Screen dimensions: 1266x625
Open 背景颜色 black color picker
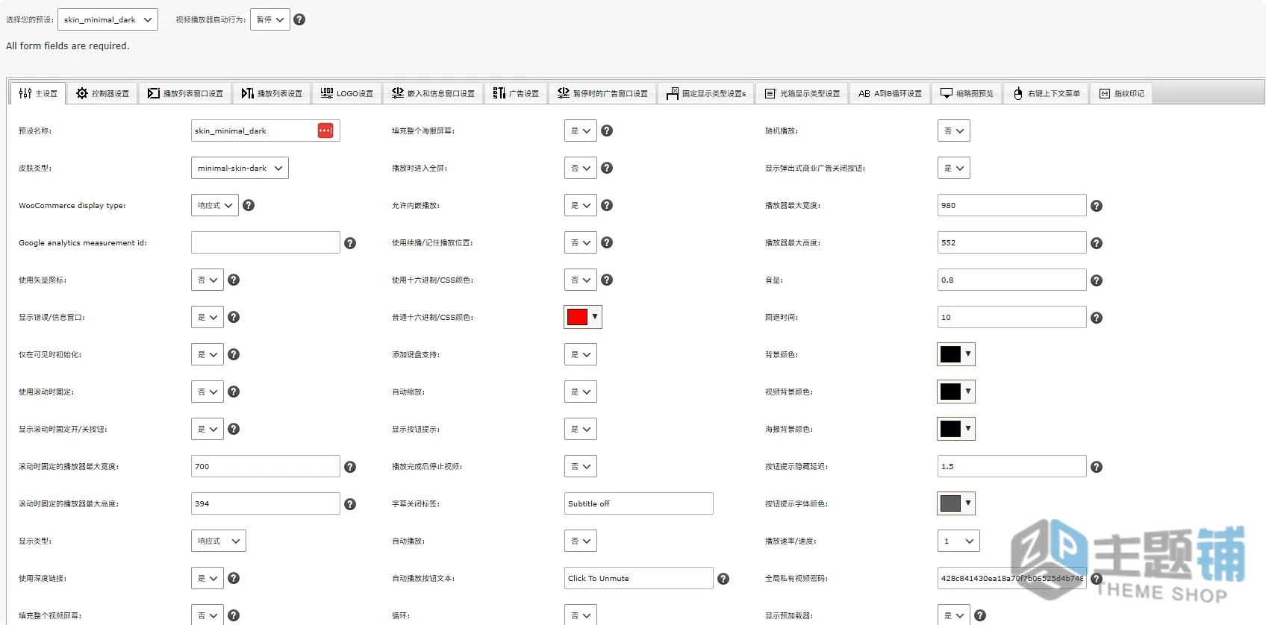[x=956, y=354]
